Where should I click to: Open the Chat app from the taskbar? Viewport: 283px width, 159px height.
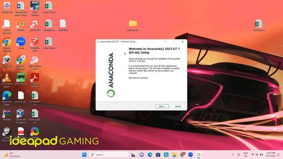pos(141,155)
